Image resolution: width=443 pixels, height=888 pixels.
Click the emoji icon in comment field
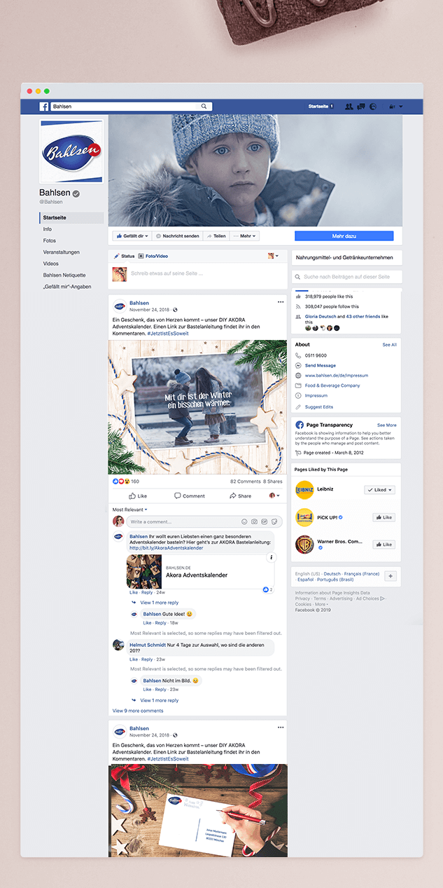(x=244, y=521)
